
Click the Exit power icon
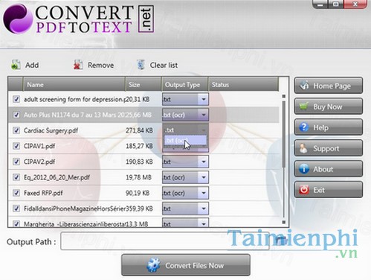[x=304, y=190]
